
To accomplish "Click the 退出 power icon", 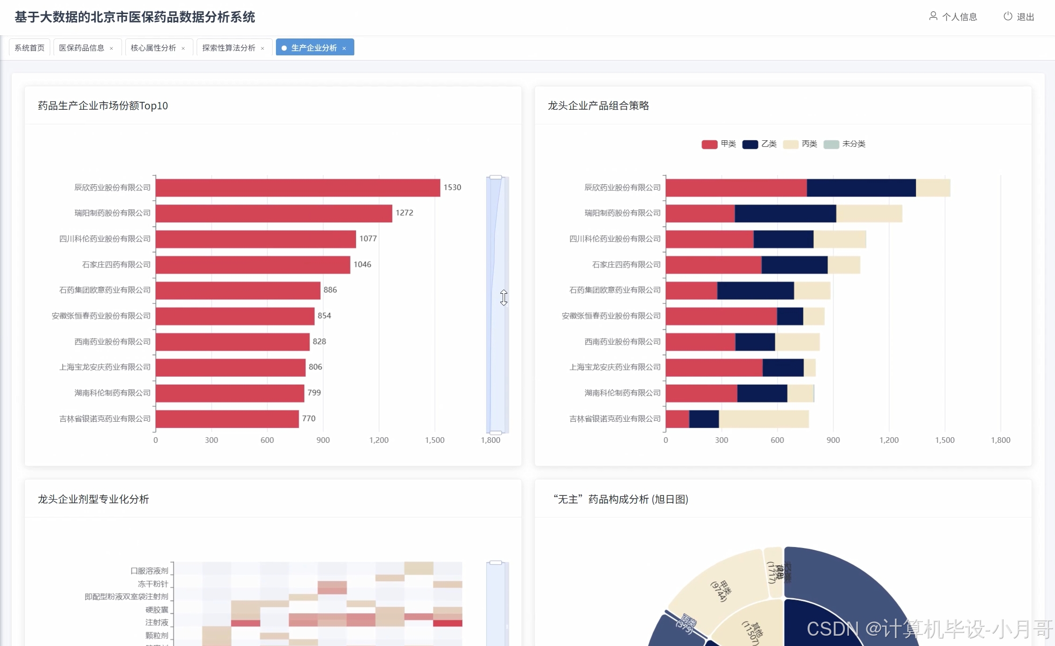I will click(1008, 16).
